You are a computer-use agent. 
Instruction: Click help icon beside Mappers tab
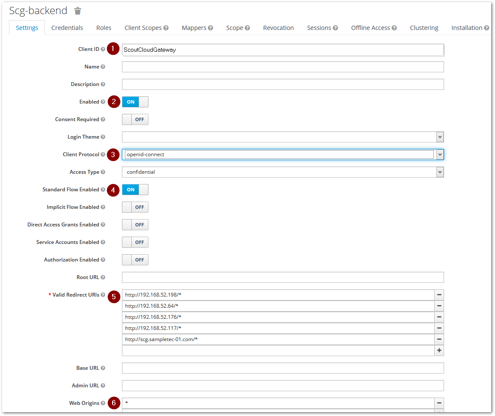point(210,28)
